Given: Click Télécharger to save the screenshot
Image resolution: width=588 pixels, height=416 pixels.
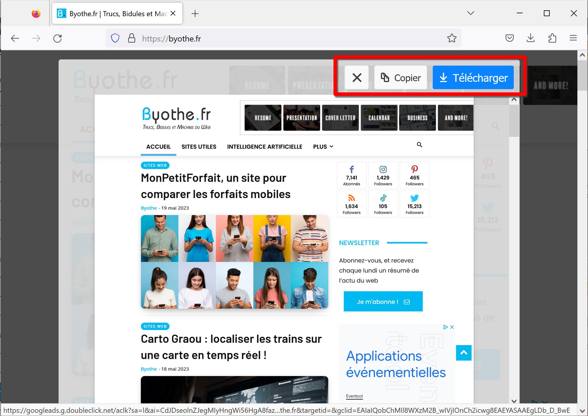Looking at the screenshot, I should [473, 77].
